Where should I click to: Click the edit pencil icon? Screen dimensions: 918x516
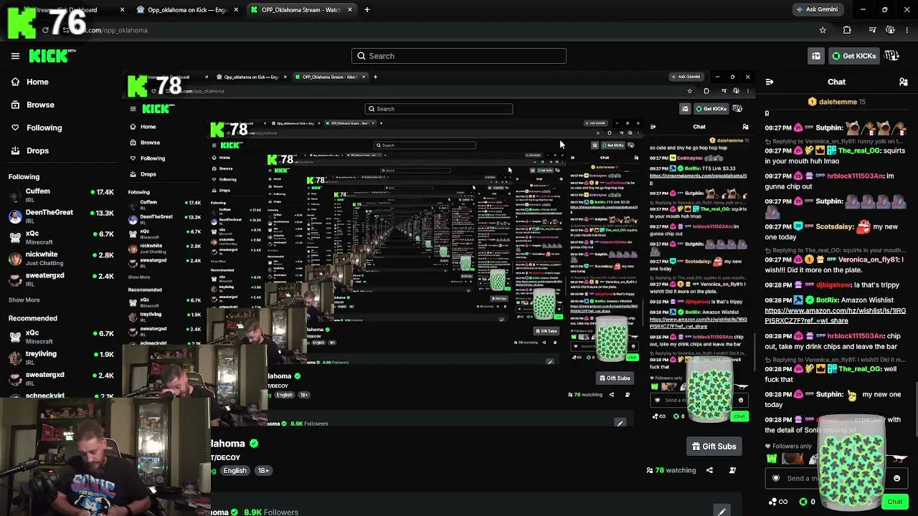click(x=721, y=511)
